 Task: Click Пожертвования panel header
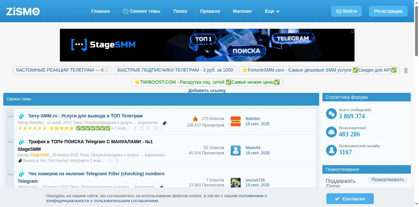tap(367, 169)
